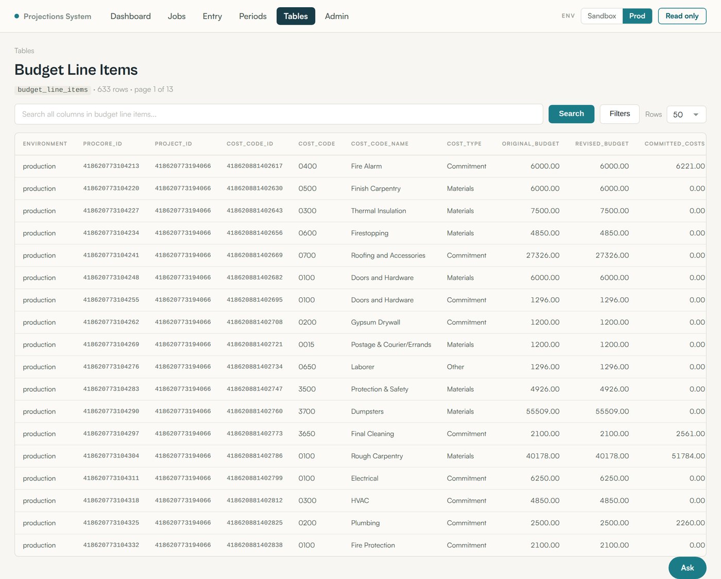The height and width of the screenshot is (579, 721).
Task: Sort by PROJECT_ID column header
Action: click(x=173, y=144)
